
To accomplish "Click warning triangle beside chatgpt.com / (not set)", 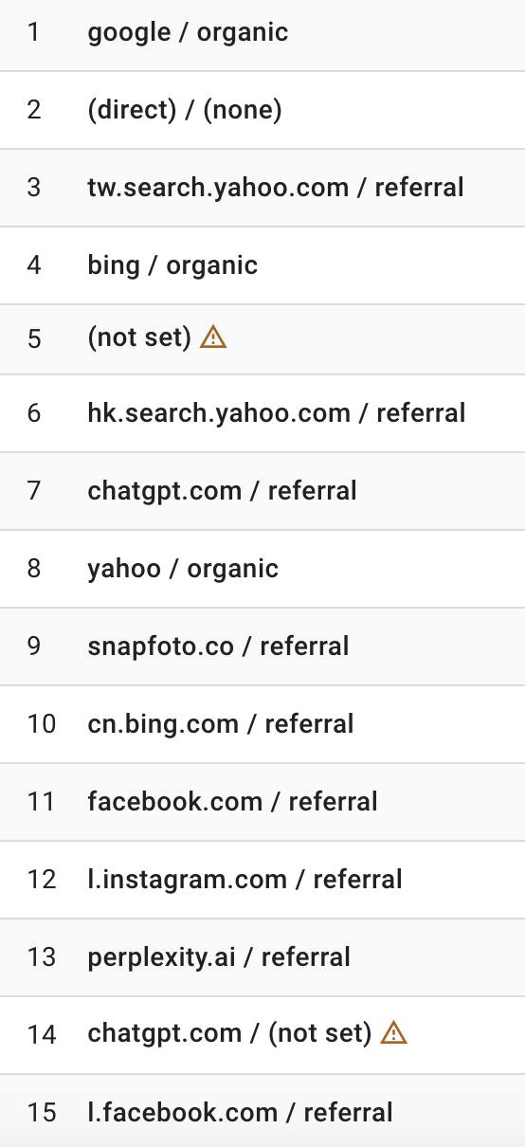I will (x=393, y=1032).
